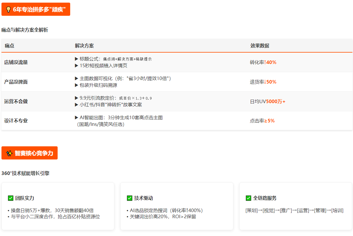Image resolution: width=353 pixels, height=236 pixels.
Task: Click the triangle bullet before AI智能出图
Action: 77,118
